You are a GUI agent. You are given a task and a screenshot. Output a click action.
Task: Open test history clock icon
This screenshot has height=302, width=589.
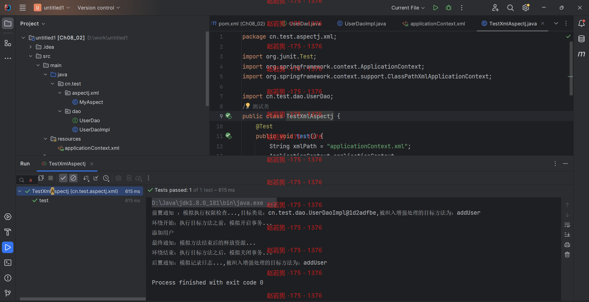[x=106, y=178]
